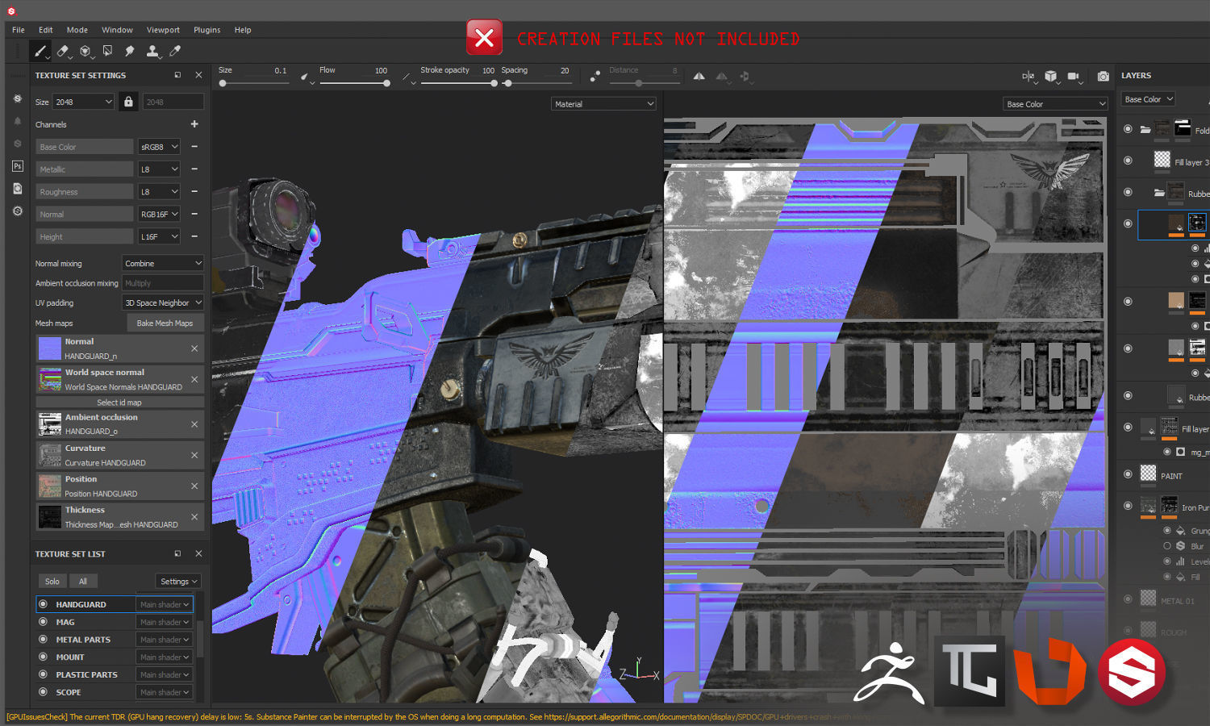The height and width of the screenshot is (726, 1210).
Task: Select the PLASTIC PARTS texture set row
Action: pos(115,674)
